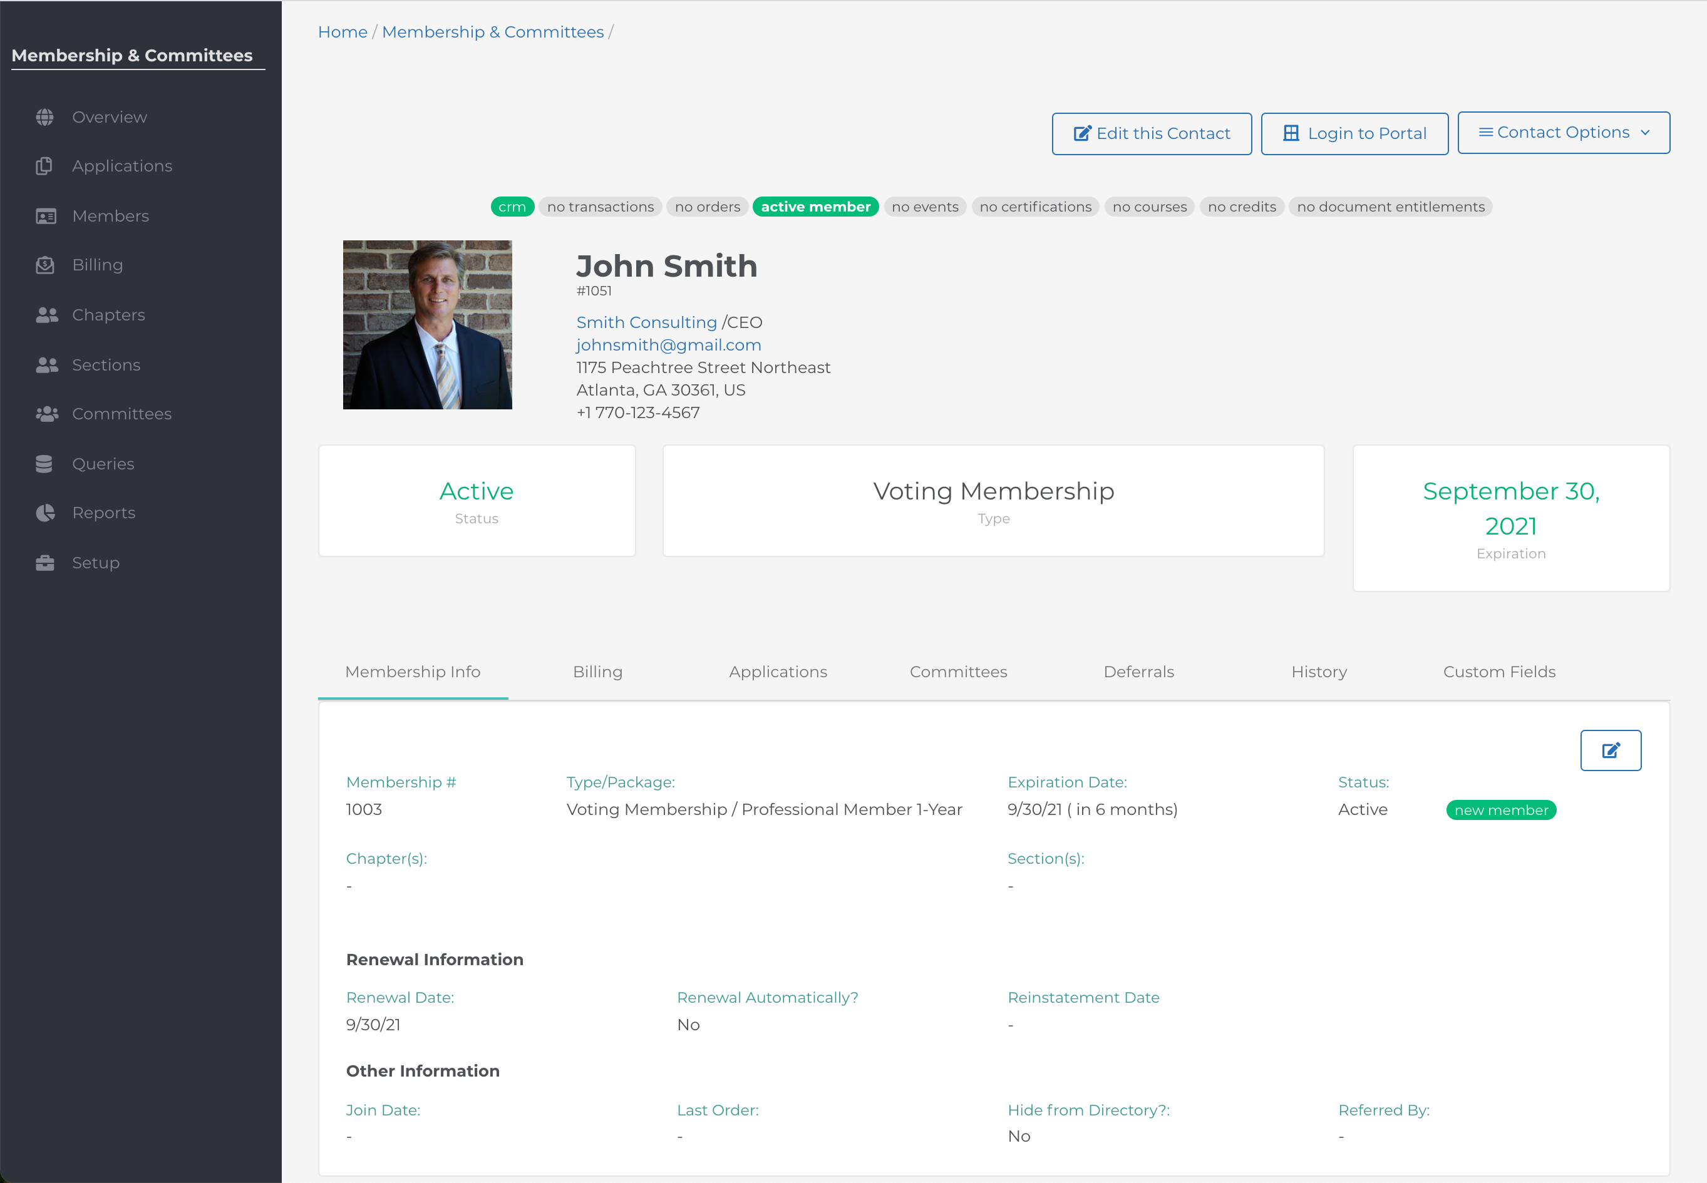Open the Smith Consulting company link
The width and height of the screenshot is (1707, 1183).
pyautogui.click(x=646, y=322)
